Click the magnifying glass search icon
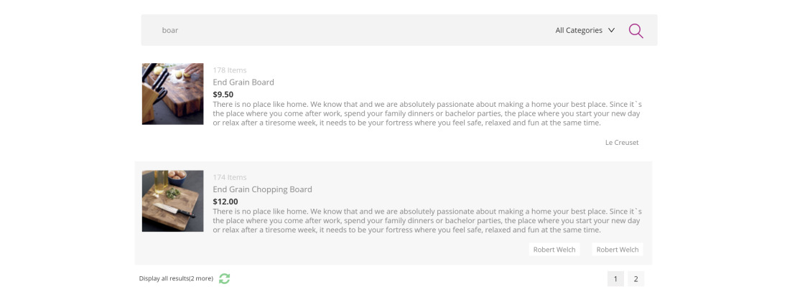This screenshot has width=787, height=307. [x=635, y=31]
